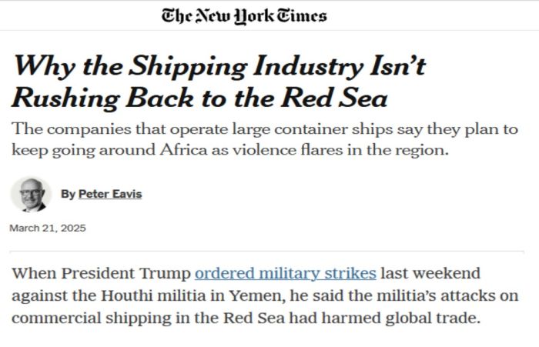
Task: Click the horizontal divider below the date
Action: pos(269,251)
